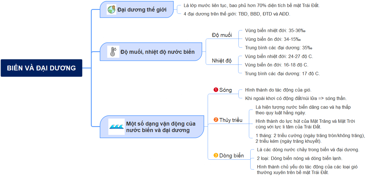Image resolution: width=366 pixels, height=176 pixels.
Task: Click the note Hình thành do tác động của gió
Action: click(278, 90)
